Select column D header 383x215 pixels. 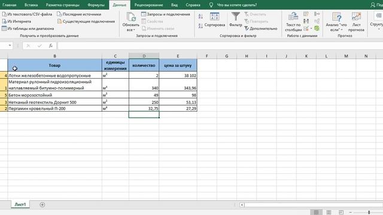(144, 56)
